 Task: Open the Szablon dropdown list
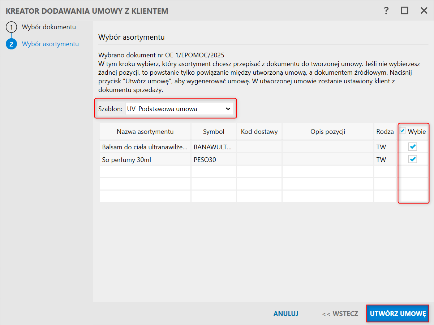click(179, 109)
